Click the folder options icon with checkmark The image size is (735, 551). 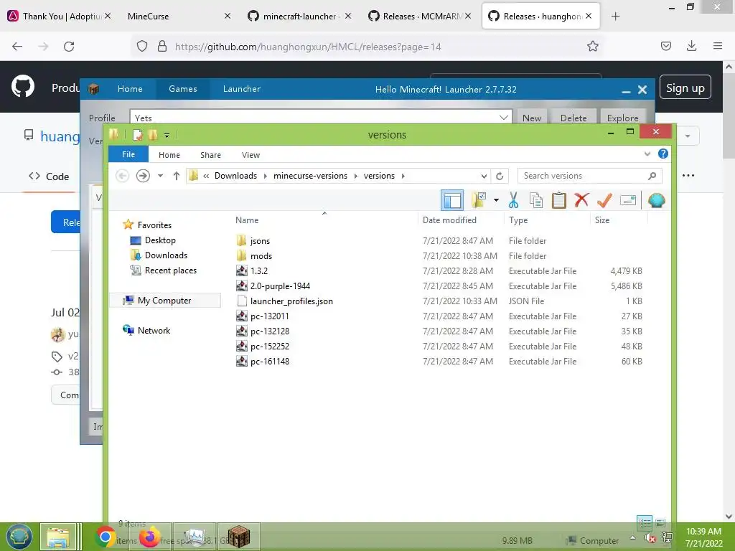479,201
